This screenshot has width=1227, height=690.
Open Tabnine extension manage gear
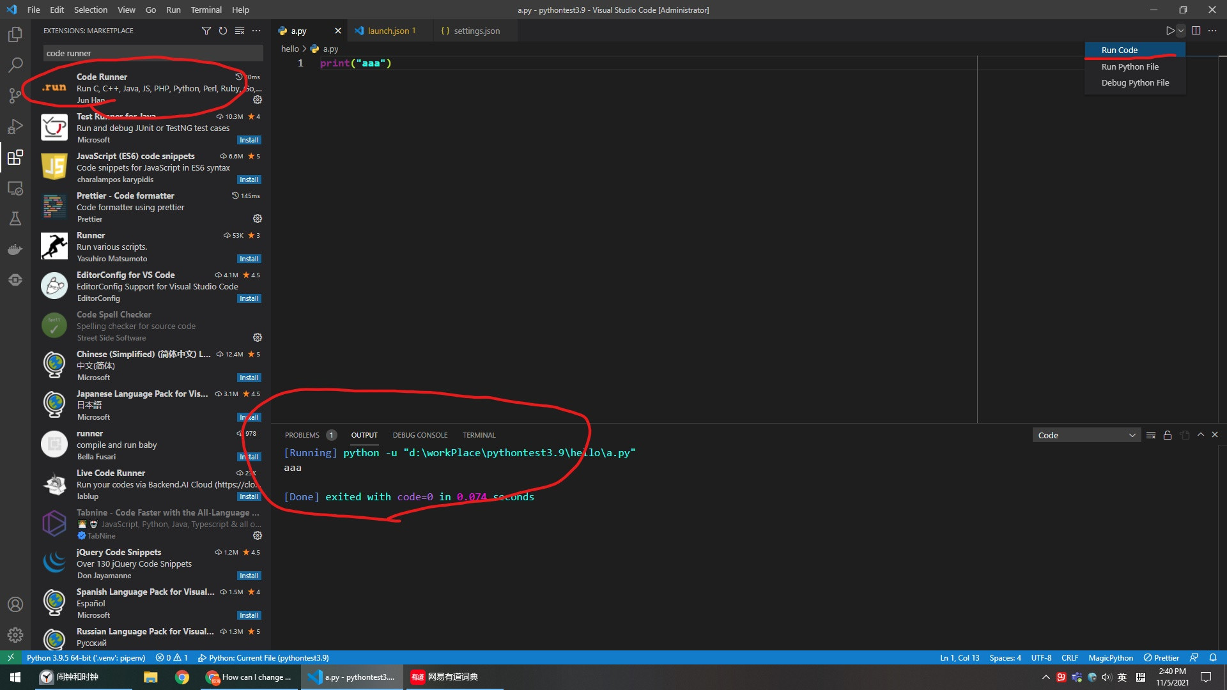coord(258,535)
